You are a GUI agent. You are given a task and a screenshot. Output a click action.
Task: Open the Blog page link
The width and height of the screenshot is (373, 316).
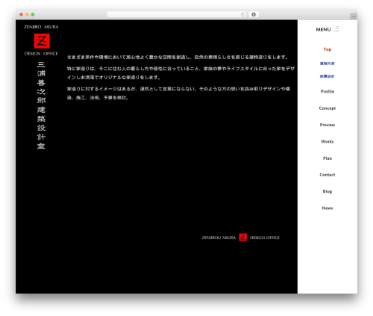(x=327, y=191)
